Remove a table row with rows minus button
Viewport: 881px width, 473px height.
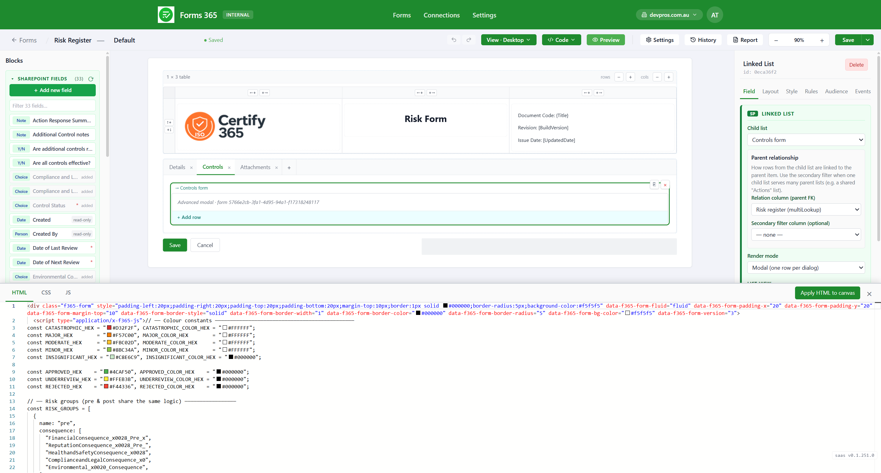619,77
